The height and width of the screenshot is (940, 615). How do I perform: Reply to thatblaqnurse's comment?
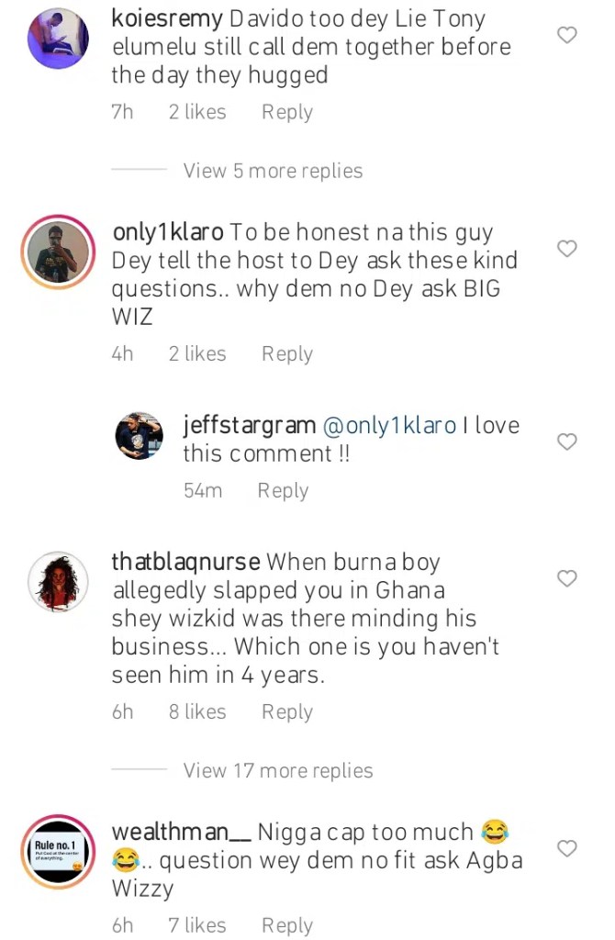[x=287, y=711]
